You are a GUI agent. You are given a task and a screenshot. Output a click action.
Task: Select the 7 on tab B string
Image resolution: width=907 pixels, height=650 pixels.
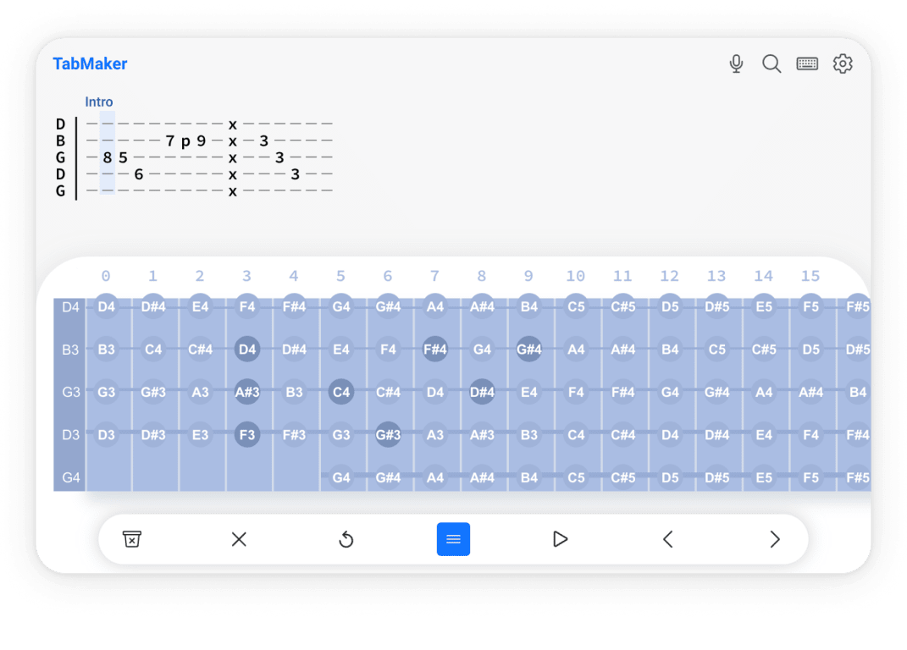click(170, 141)
